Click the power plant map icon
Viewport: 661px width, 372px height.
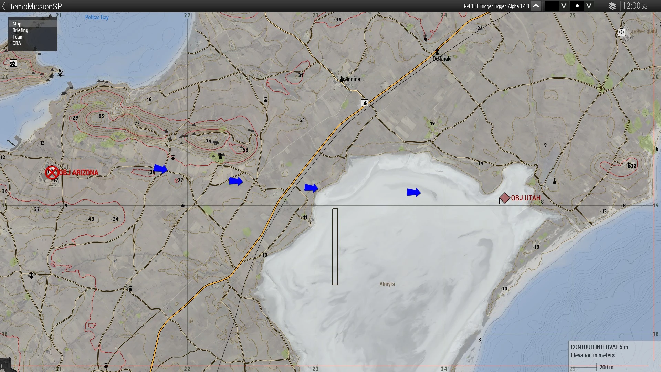tap(621, 32)
